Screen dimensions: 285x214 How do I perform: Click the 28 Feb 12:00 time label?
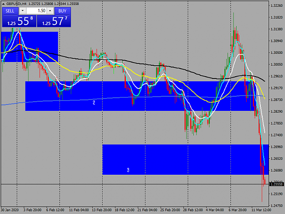pos(193,210)
